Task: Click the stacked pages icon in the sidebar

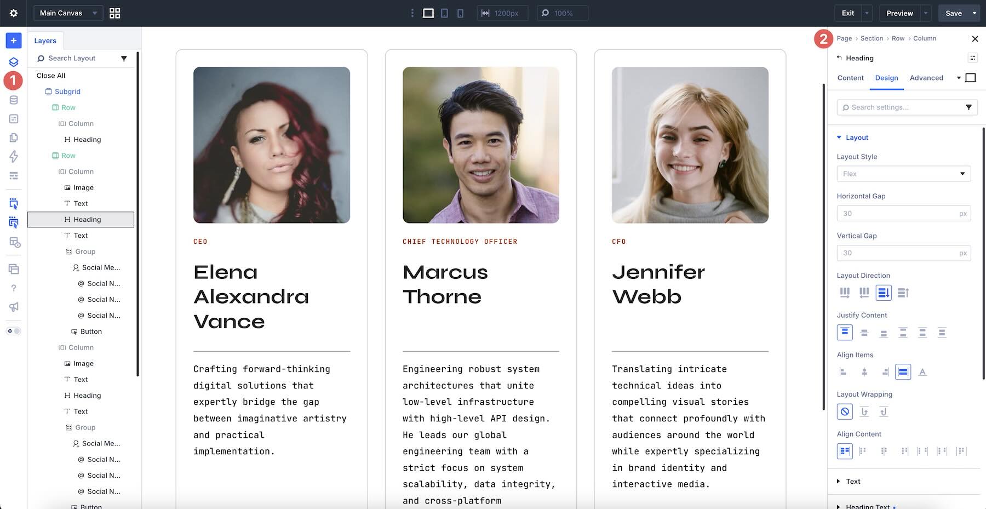Action: pos(14,138)
